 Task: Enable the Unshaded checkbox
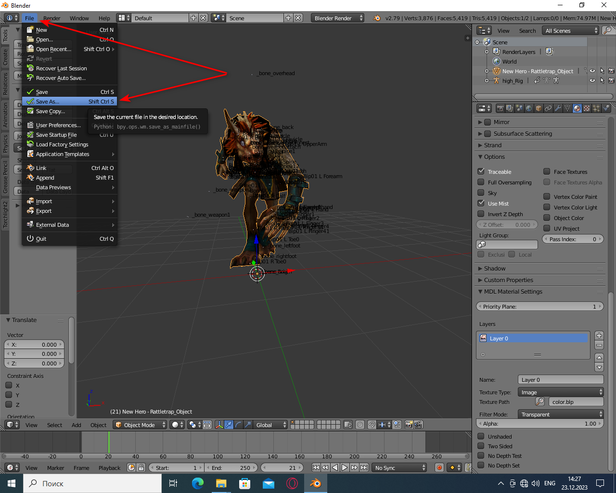481,436
